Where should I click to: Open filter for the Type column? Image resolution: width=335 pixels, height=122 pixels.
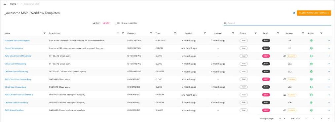(175, 33)
